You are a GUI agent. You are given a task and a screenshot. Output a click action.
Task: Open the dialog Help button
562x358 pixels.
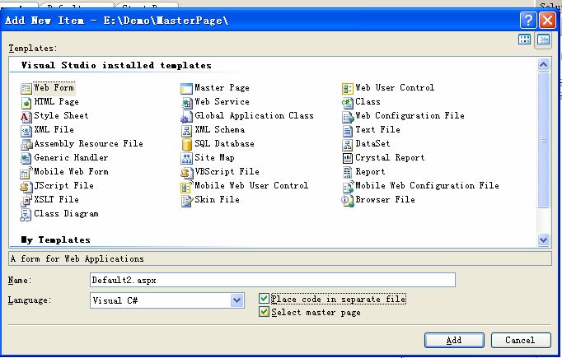pyautogui.click(x=528, y=21)
